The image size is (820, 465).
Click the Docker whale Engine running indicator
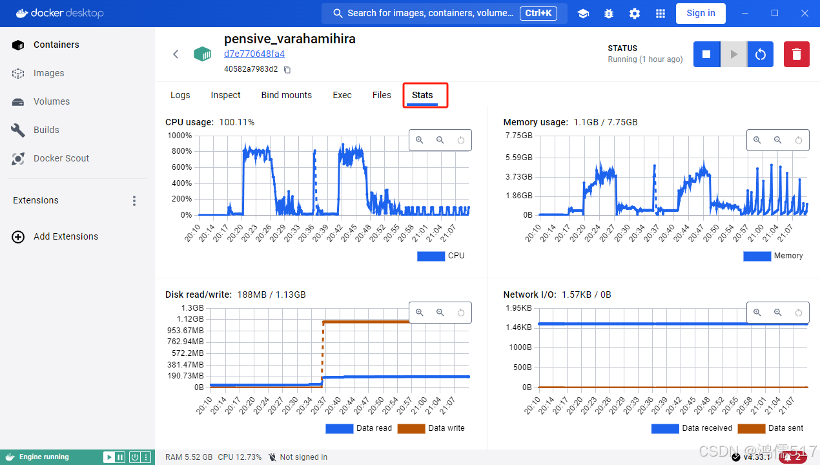(37, 457)
